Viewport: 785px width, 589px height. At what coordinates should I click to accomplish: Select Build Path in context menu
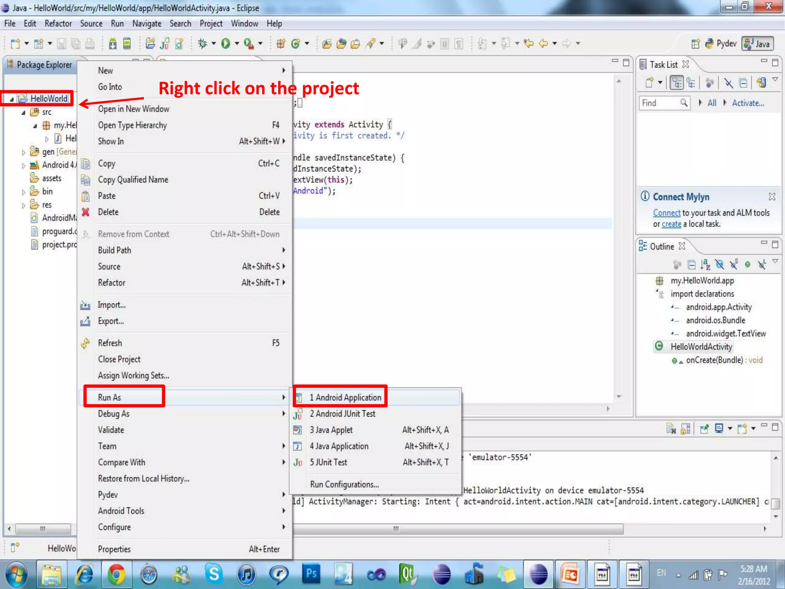185,250
